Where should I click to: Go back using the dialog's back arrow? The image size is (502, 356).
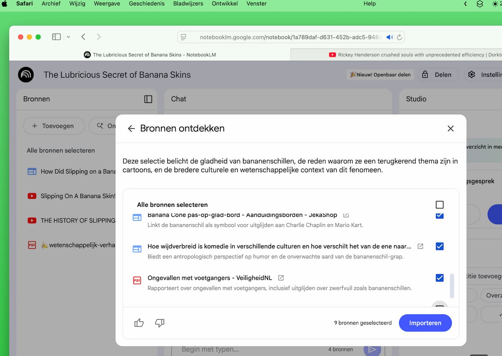[131, 129]
